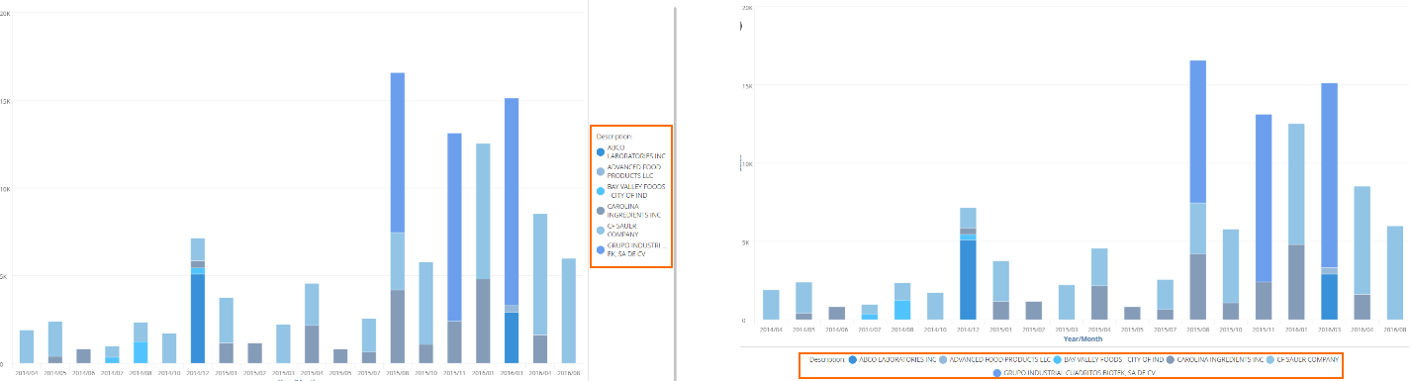Screen dimensions: 1413x381
Task: Select BAY VALLEY FOODS - CITY OF IND text in bottom legend
Action: (1113, 360)
